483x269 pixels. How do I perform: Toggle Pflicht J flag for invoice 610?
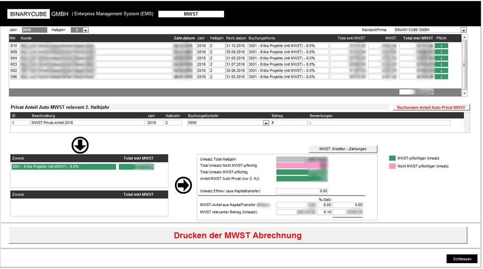[x=441, y=46]
